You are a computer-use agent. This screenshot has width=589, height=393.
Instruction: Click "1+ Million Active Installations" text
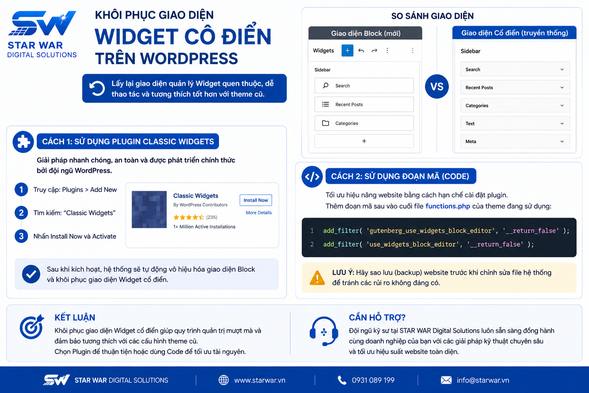click(x=204, y=227)
